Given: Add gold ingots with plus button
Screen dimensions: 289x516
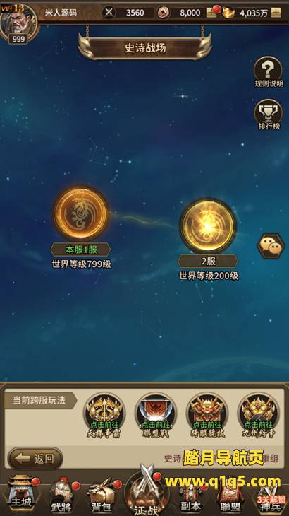Looking at the screenshot, I should point(276,13).
